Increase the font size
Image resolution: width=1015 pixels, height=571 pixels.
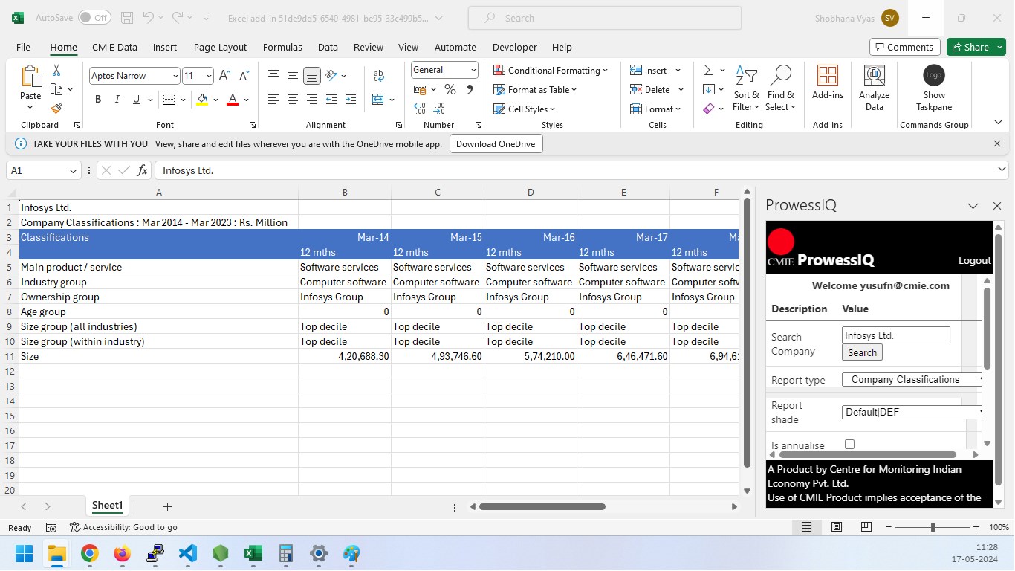pos(225,76)
